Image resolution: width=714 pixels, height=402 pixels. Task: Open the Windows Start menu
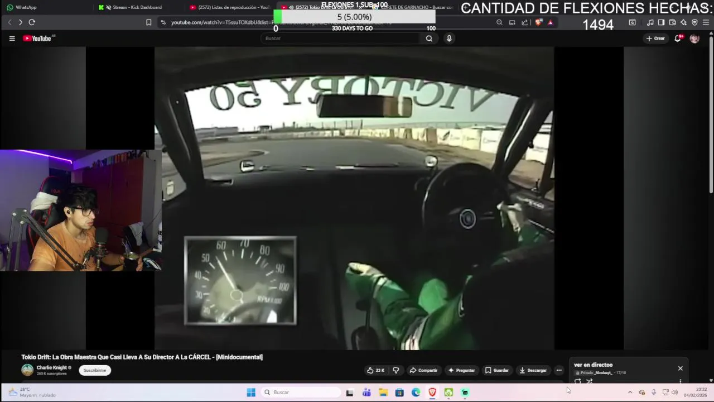coord(251,393)
